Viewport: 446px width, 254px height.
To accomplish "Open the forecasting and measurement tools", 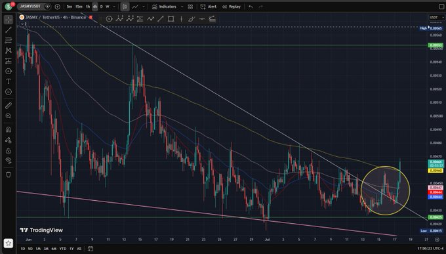I will click(9, 60).
